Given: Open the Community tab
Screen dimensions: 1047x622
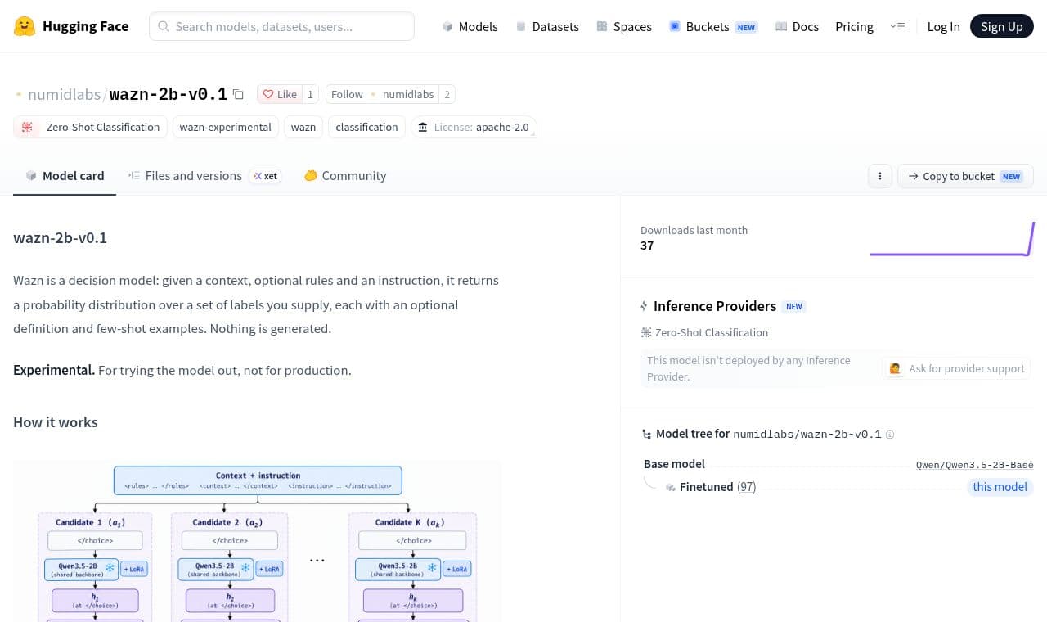Looking at the screenshot, I should click(345, 175).
